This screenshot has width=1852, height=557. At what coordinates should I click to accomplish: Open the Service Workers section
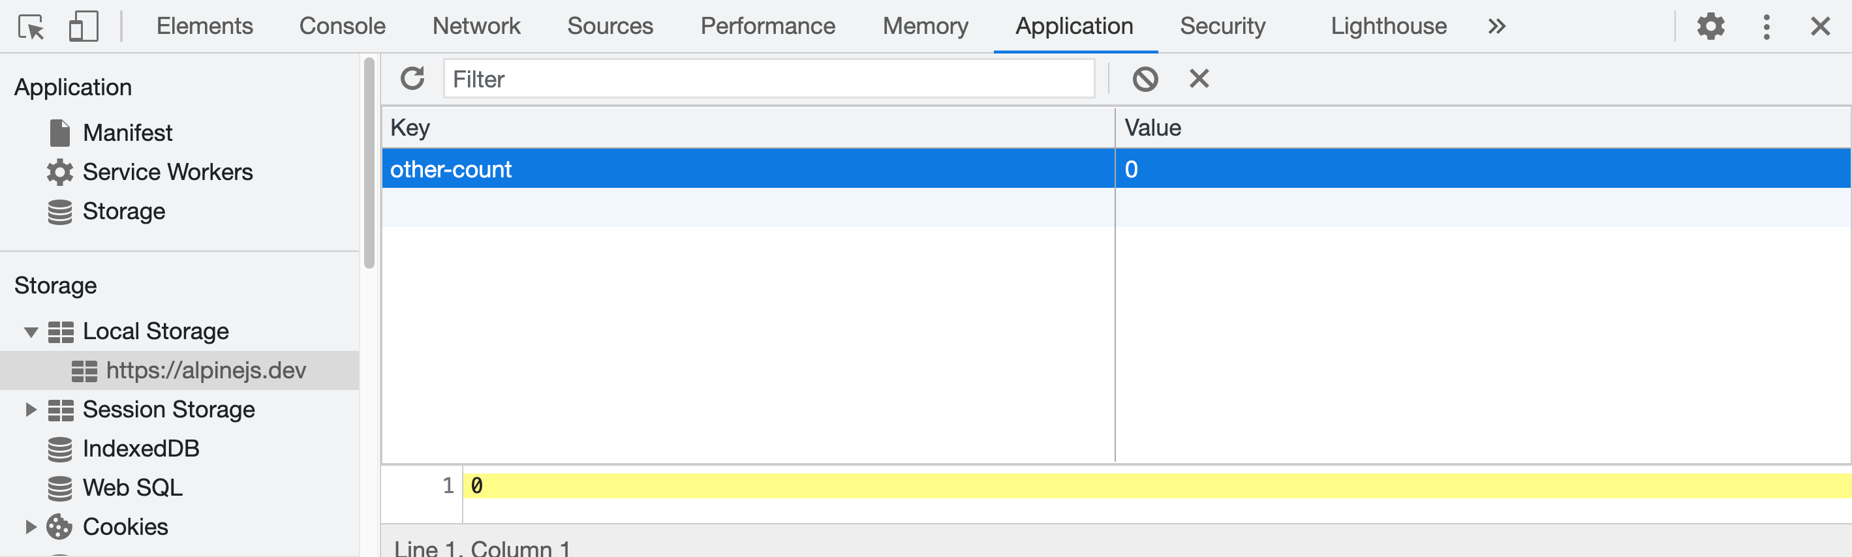point(167,172)
